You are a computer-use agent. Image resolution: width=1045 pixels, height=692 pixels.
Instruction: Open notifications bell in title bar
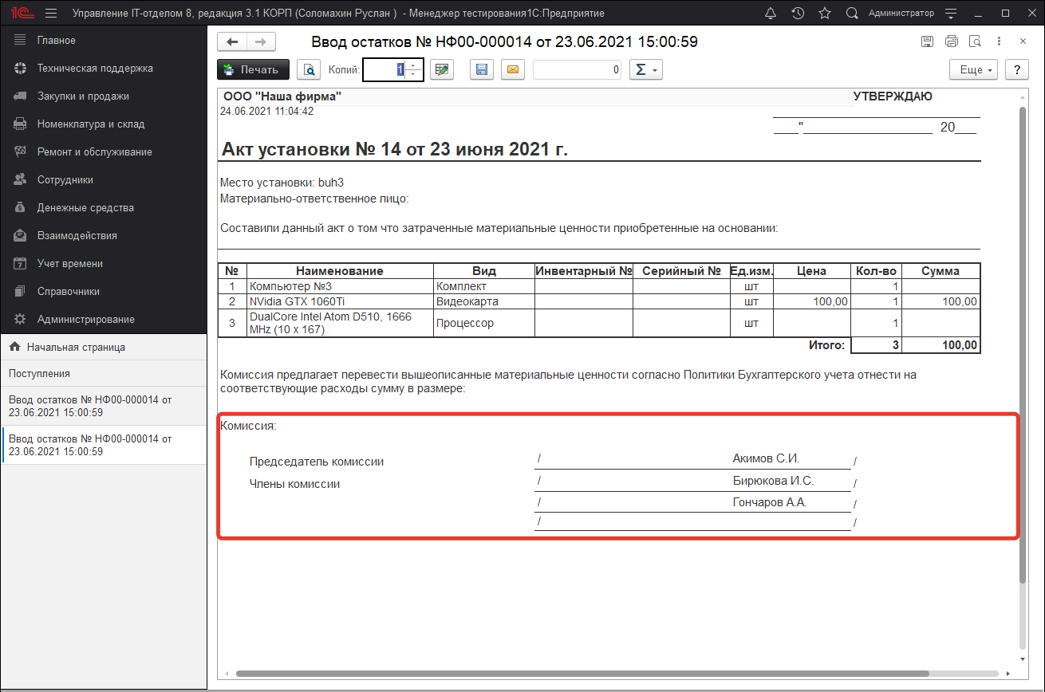pos(770,14)
